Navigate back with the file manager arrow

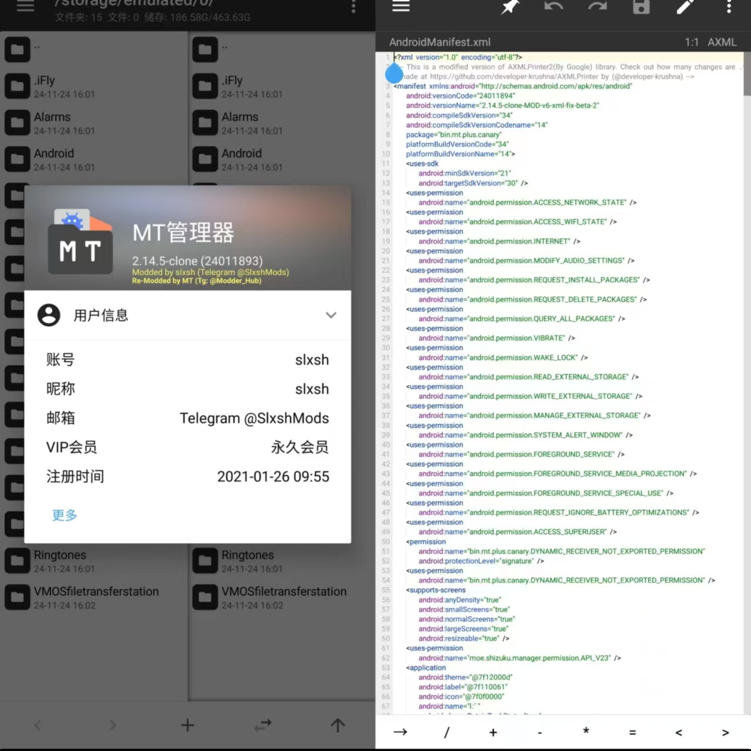point(38,725)
